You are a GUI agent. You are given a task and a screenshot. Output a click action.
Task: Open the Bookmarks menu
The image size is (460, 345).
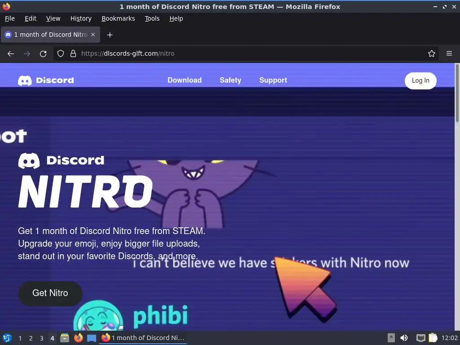tap(118, 18)
